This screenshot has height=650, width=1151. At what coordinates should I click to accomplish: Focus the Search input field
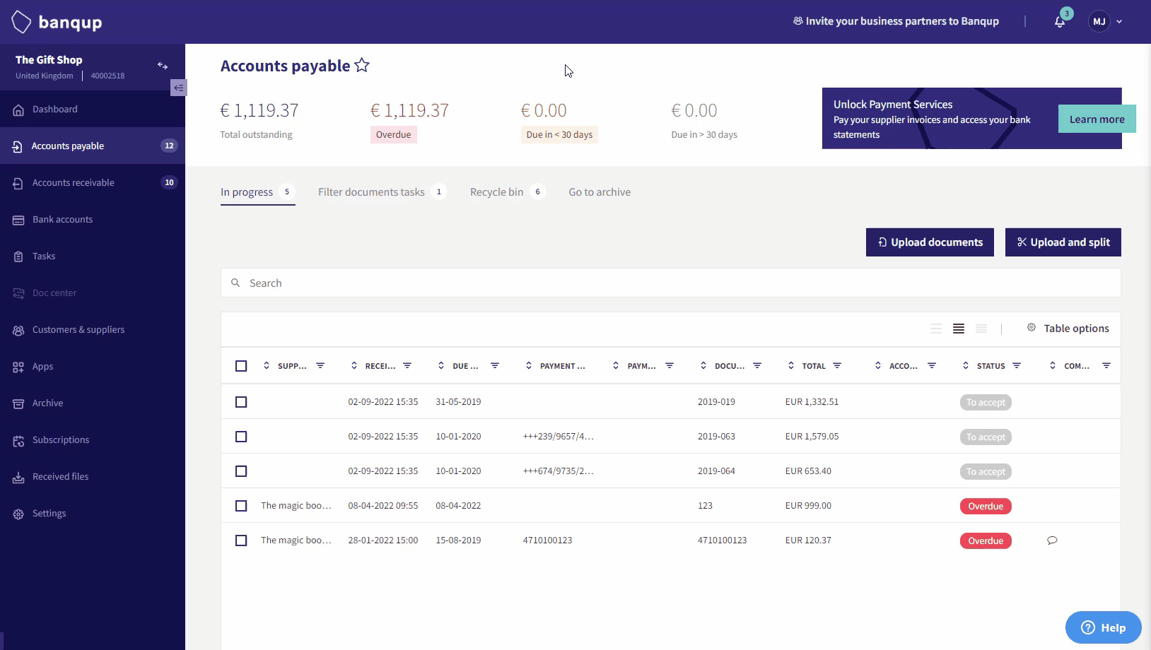pos(671,283)
